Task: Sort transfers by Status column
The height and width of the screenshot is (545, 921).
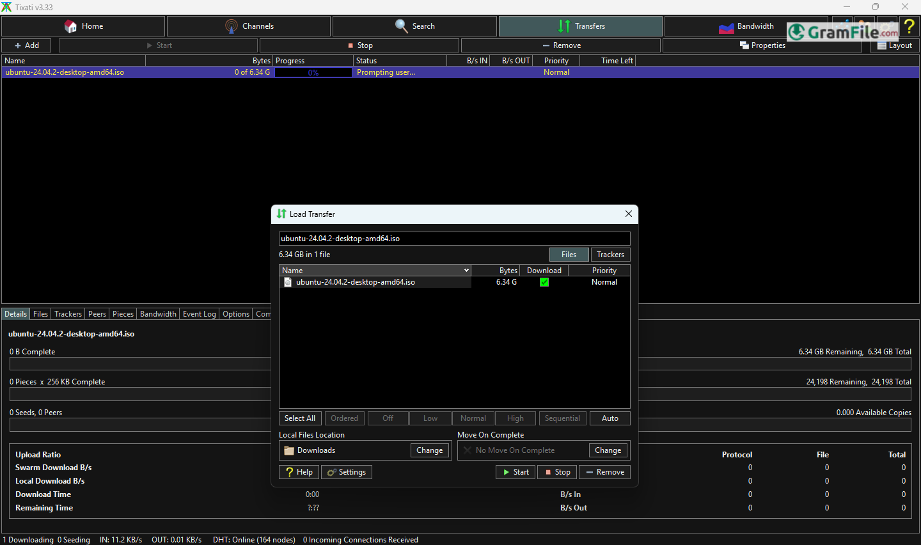Action: point(400,61)
